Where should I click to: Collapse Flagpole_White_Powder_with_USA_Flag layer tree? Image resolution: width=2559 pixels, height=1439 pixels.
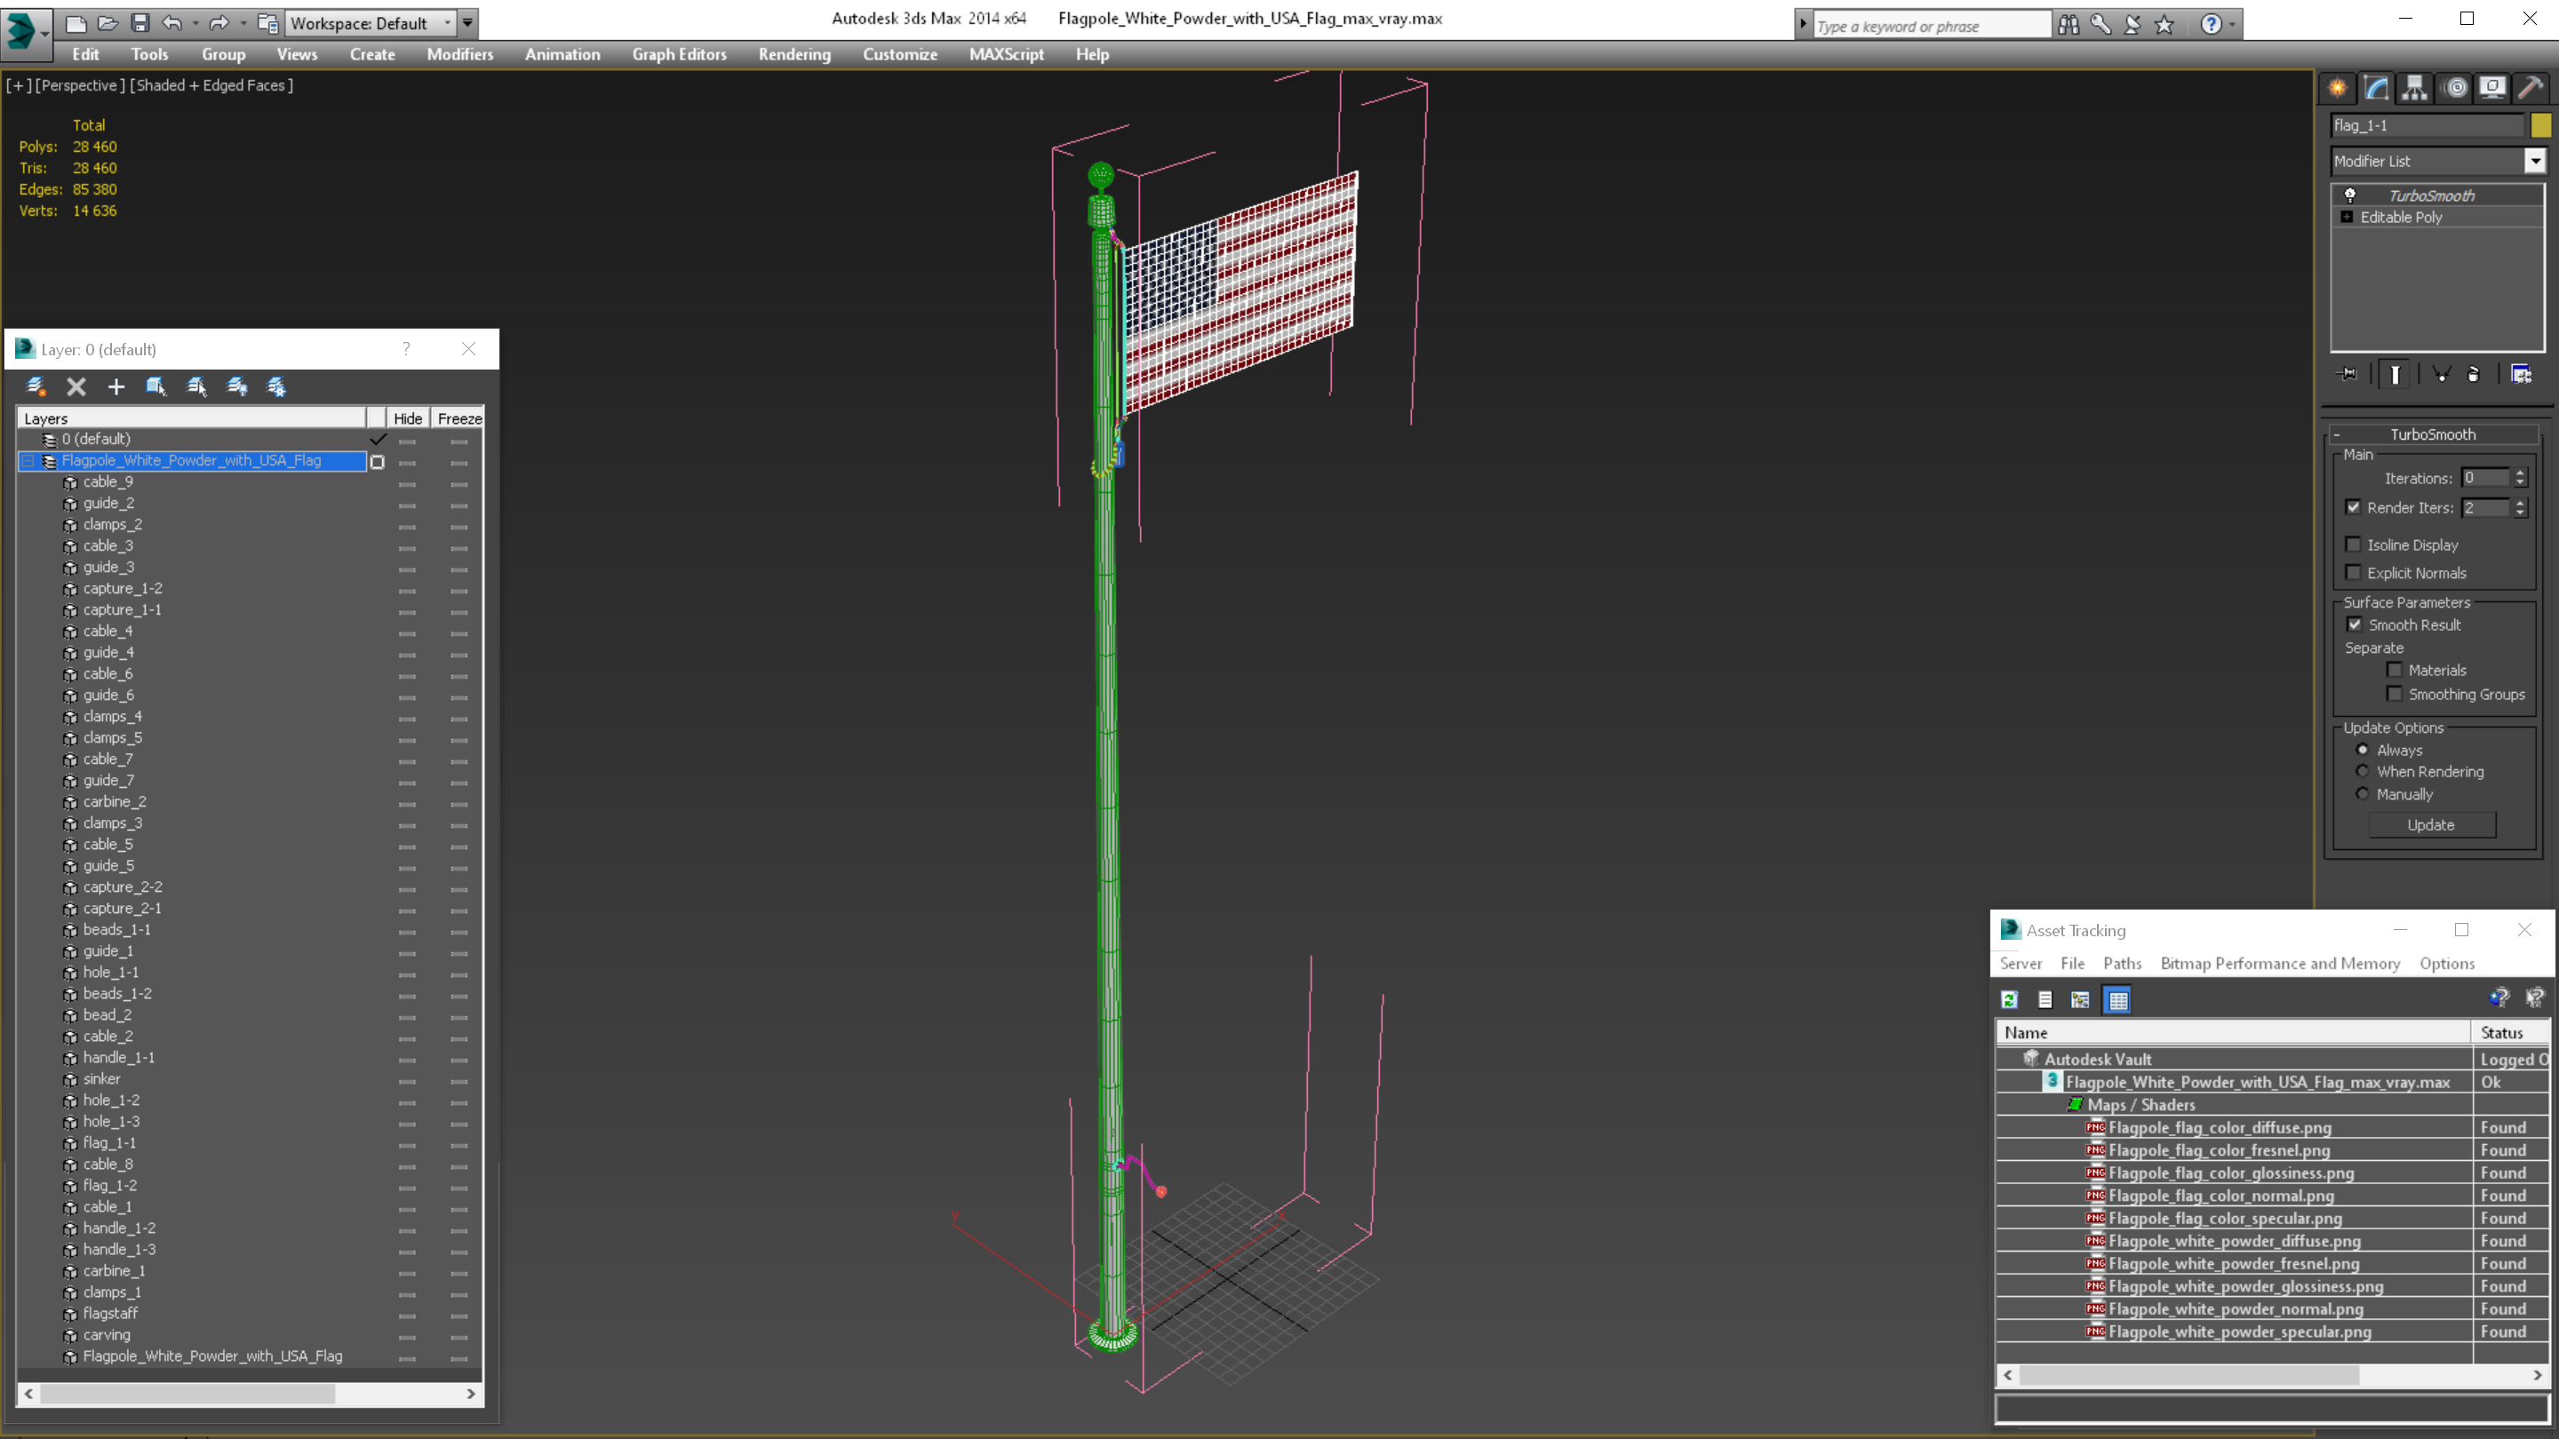[28, 461]
